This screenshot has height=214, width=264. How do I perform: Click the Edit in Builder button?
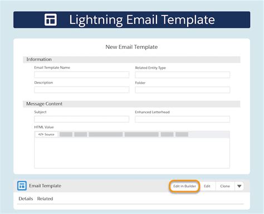(184, 186)
